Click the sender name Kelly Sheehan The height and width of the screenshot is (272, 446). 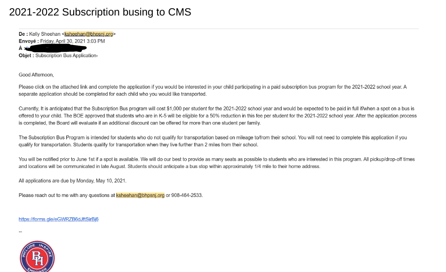coord(46,34)
